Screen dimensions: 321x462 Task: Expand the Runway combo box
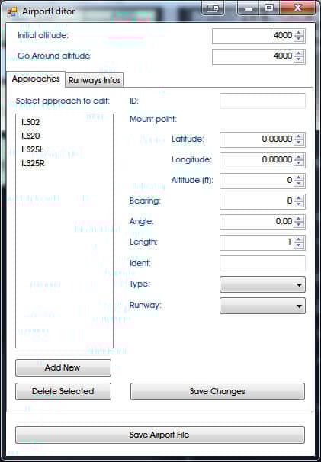(262, 306)
